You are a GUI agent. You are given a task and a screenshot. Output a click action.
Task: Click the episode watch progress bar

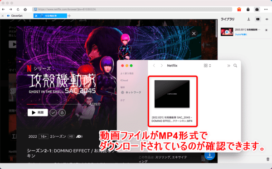tap(58, 104)
